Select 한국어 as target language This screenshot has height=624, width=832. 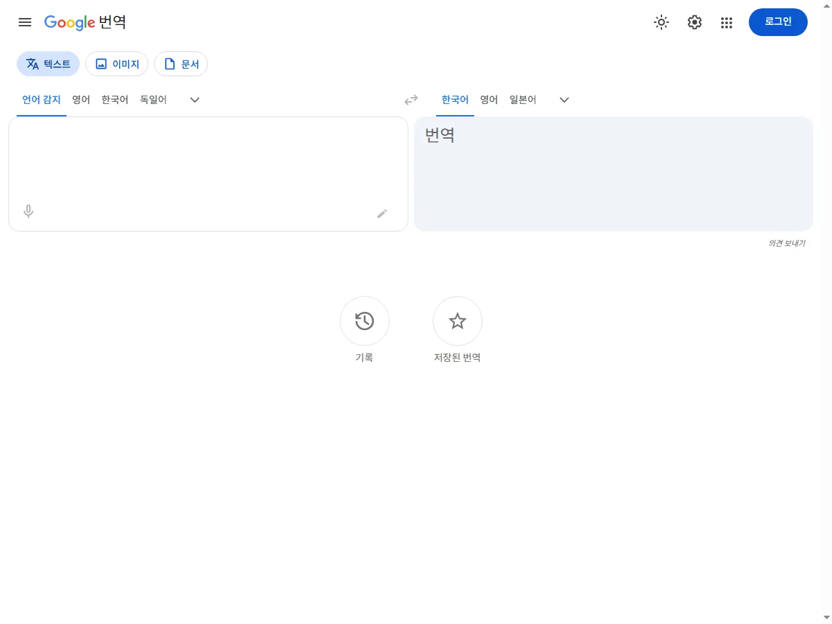(455, 100)
